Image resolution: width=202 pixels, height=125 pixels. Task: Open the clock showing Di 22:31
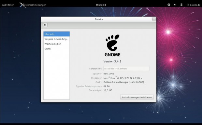(x=101, y=5)
